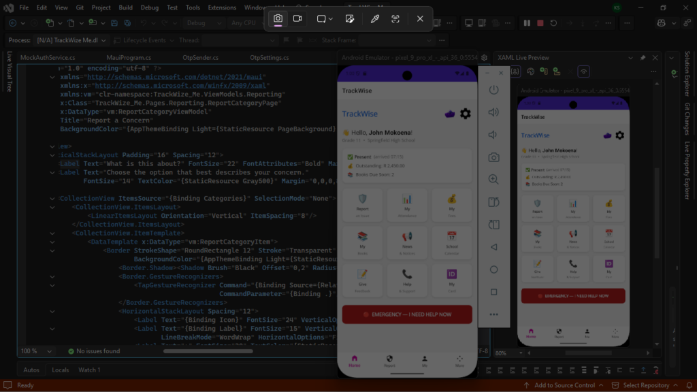This screenshot has height=392, width=697.
Task: Click the emulator zoom magnifier icon
Action: pyautogui.click(x=493, y=180)
